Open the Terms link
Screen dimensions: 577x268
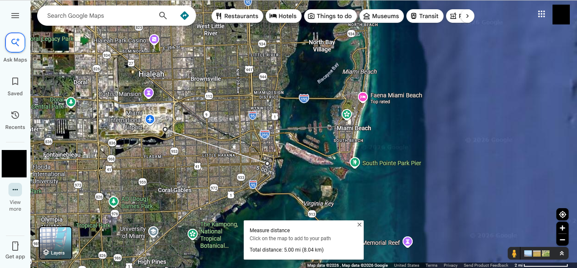(431, 265)
